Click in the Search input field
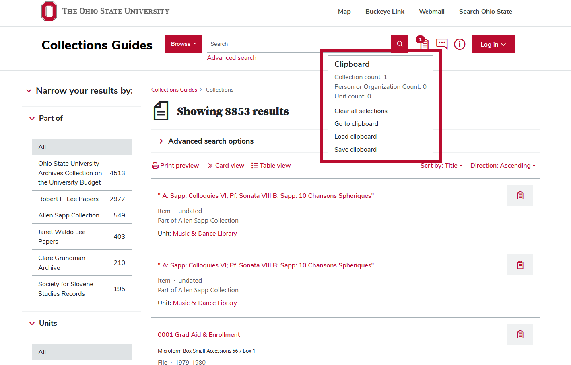This screenshot has height=365, width=571. pyautogui.click(x=299, y=44)
